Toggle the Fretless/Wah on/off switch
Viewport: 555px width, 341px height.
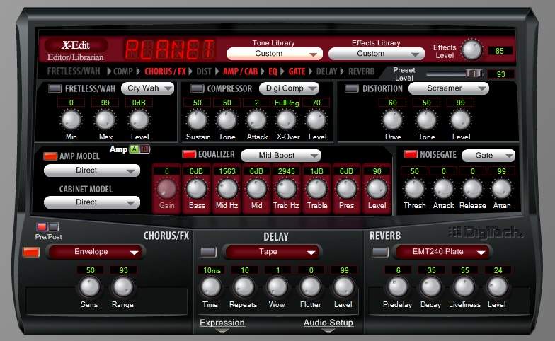point(55,88)
